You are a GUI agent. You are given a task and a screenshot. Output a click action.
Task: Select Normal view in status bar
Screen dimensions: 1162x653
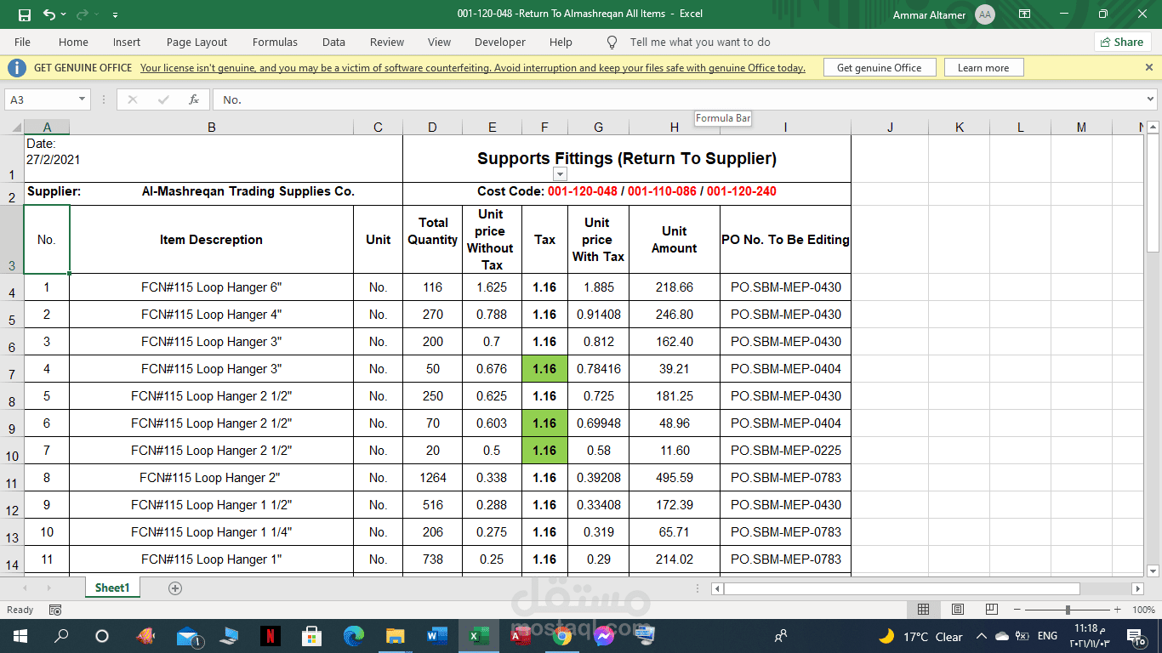tap(923, 610)
